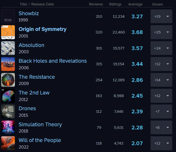176x152 pixels.
Task: Open The Resistance album title link
Action: pos(37,77)
